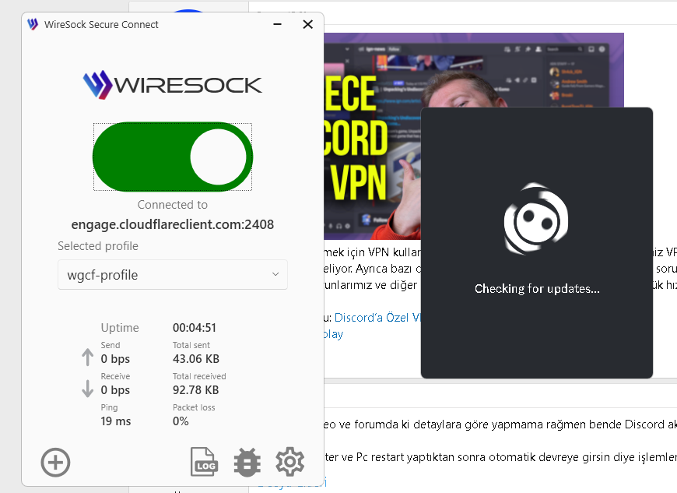Screen dimensions: 677x493
Task: Add a new profile with plus icon
Action: 56,463
